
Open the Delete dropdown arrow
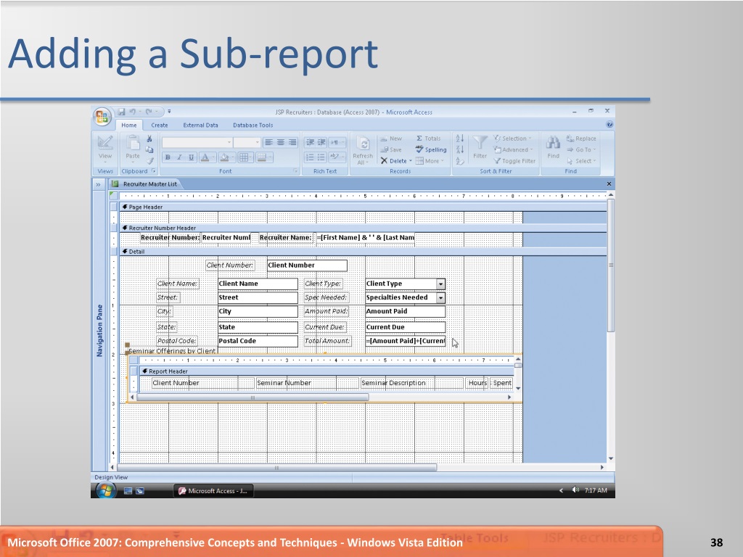point(411,161)
